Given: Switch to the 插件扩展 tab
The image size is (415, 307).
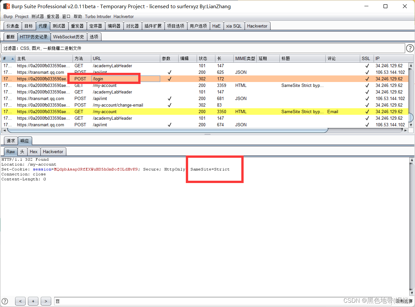Looking at the screenshot, I should tap(153, 26).
